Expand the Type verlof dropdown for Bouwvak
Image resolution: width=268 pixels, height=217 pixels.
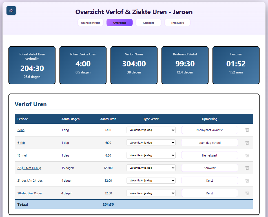(151, 168)
